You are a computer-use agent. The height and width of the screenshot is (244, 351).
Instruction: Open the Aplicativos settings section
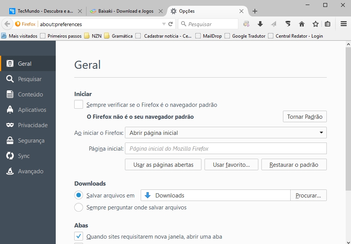click(30, 110)
